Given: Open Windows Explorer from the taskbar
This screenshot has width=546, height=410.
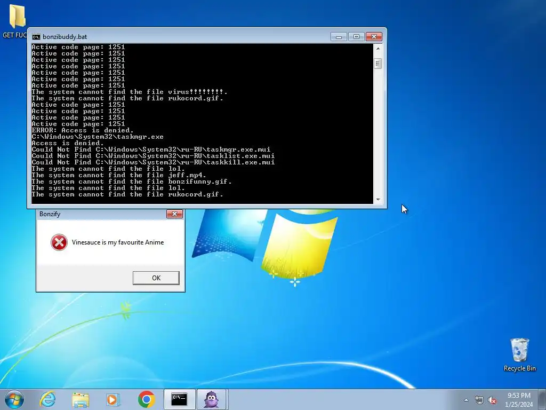Looking at the screenshot, I should (81, 399).
